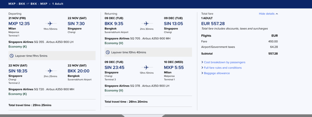
Task: Select the departing Economy (K) label for SQ 355
Action: click(17, 47)
